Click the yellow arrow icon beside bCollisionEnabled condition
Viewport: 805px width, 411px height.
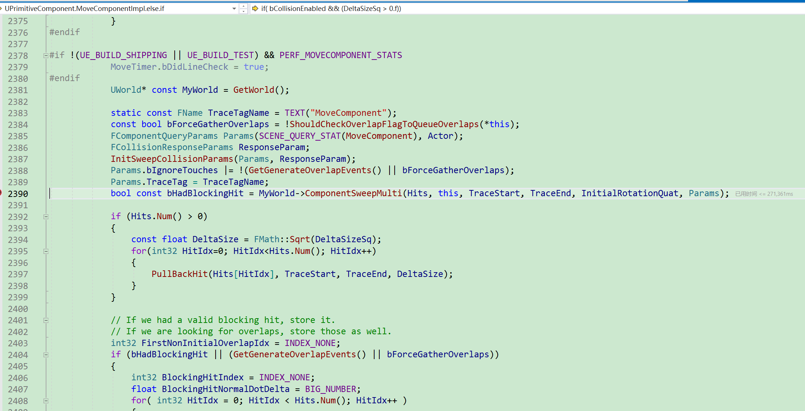tap(255, 8)
